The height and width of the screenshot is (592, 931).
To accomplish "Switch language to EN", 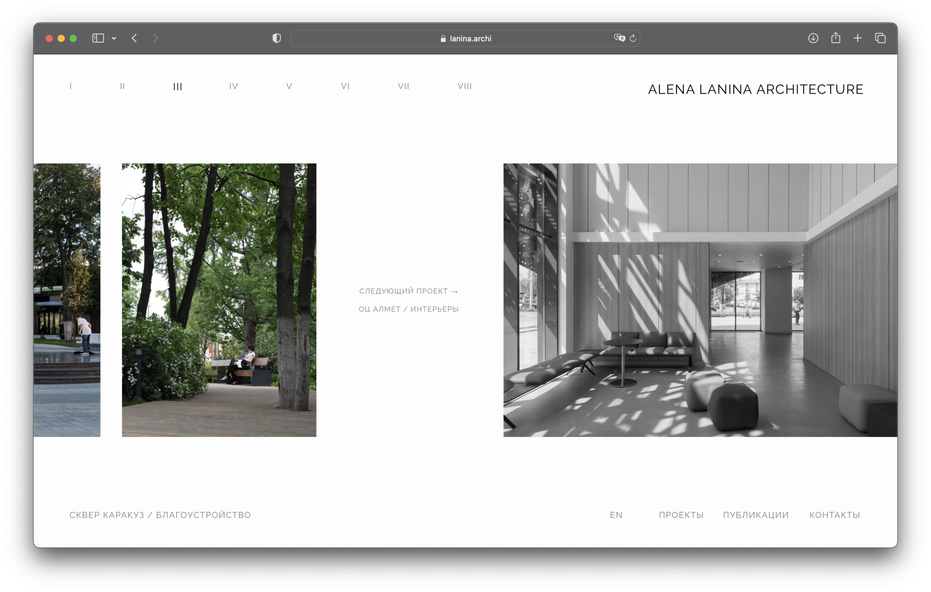I will [x=616, y=515].
